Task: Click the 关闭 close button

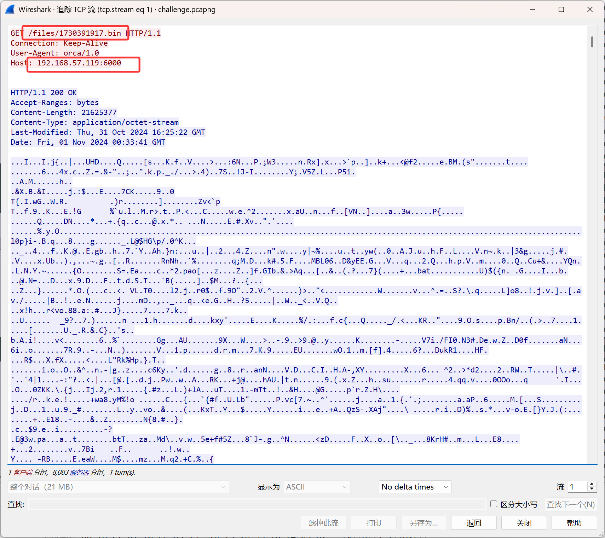Action: tap(524, 523)
